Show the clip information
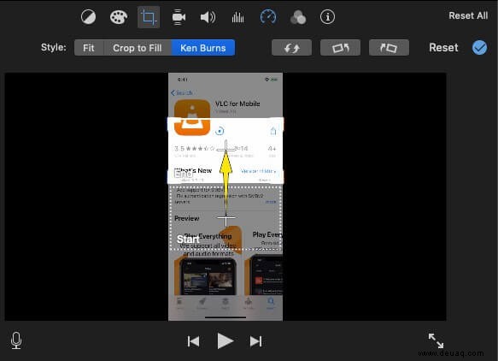 pos(327,17)
